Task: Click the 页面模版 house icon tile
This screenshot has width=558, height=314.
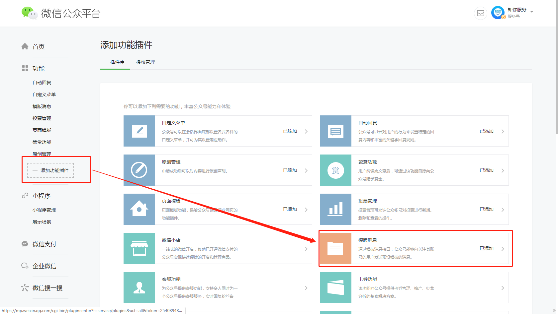Action: [x=139, y=209]
